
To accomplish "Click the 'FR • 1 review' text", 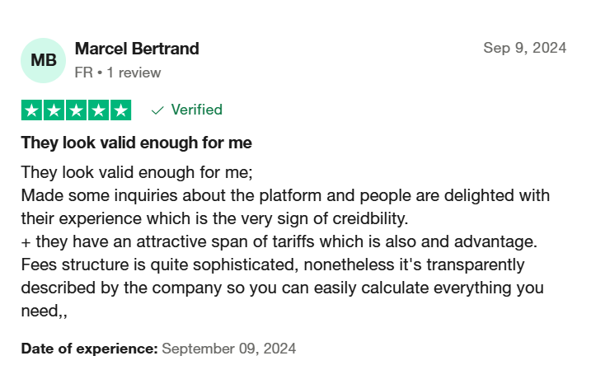I will [118, 73].
